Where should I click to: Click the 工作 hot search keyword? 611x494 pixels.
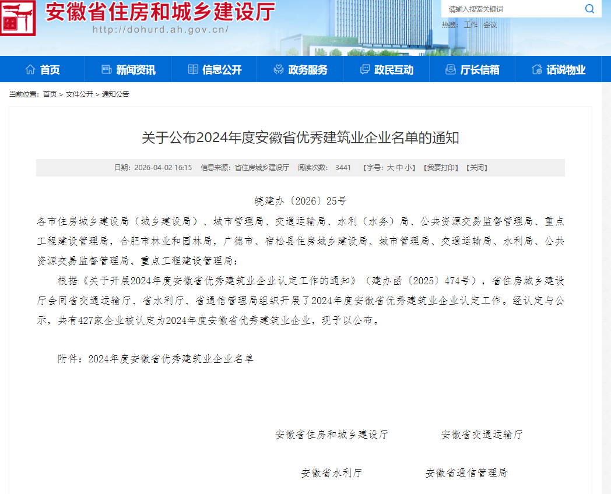pyautogui.click(x=470, y=25)
